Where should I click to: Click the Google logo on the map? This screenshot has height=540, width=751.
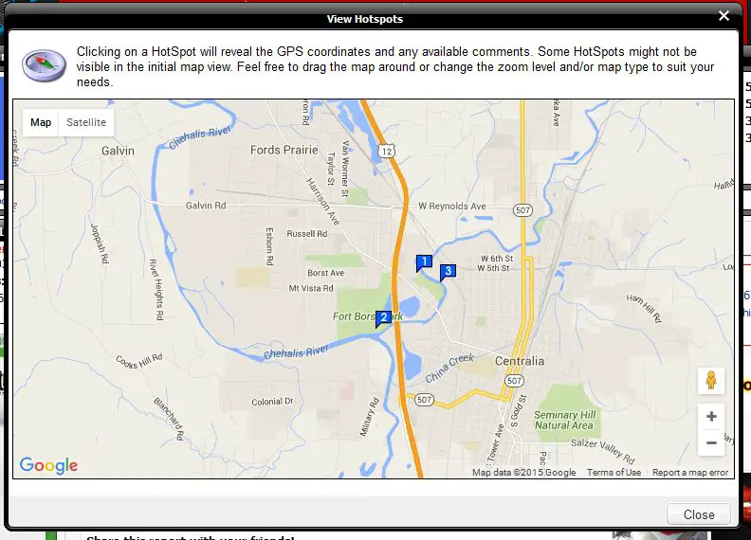pyautogui.click(x=48, y=465)
